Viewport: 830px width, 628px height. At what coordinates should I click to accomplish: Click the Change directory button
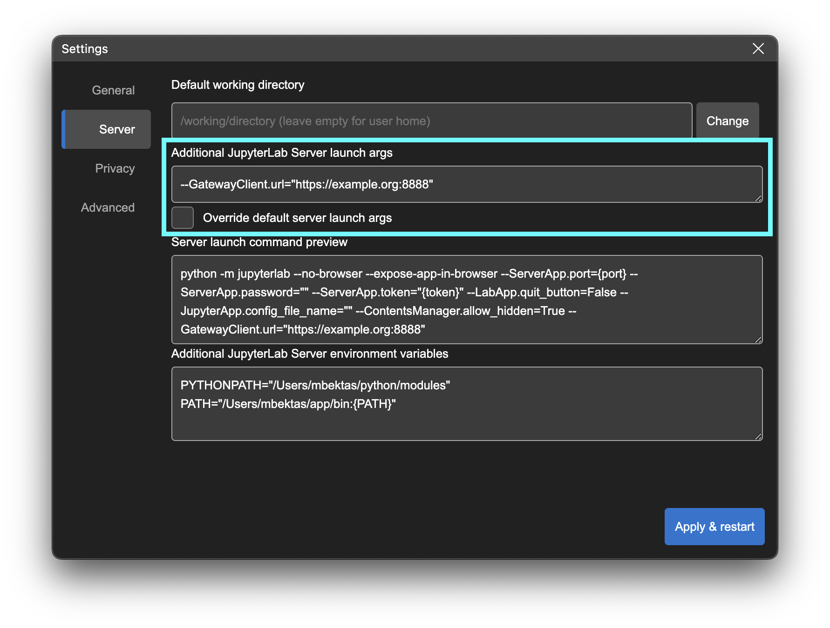click(x=728, y=121)
